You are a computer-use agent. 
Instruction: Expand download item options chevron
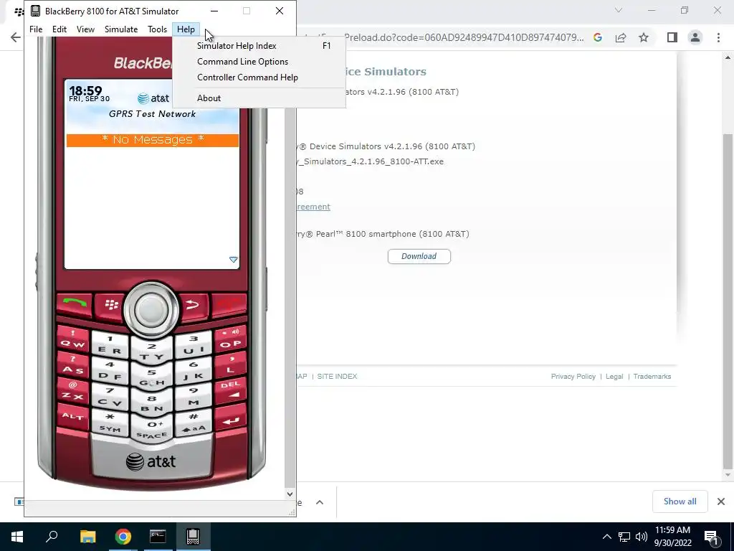click(x=320, y=502)
